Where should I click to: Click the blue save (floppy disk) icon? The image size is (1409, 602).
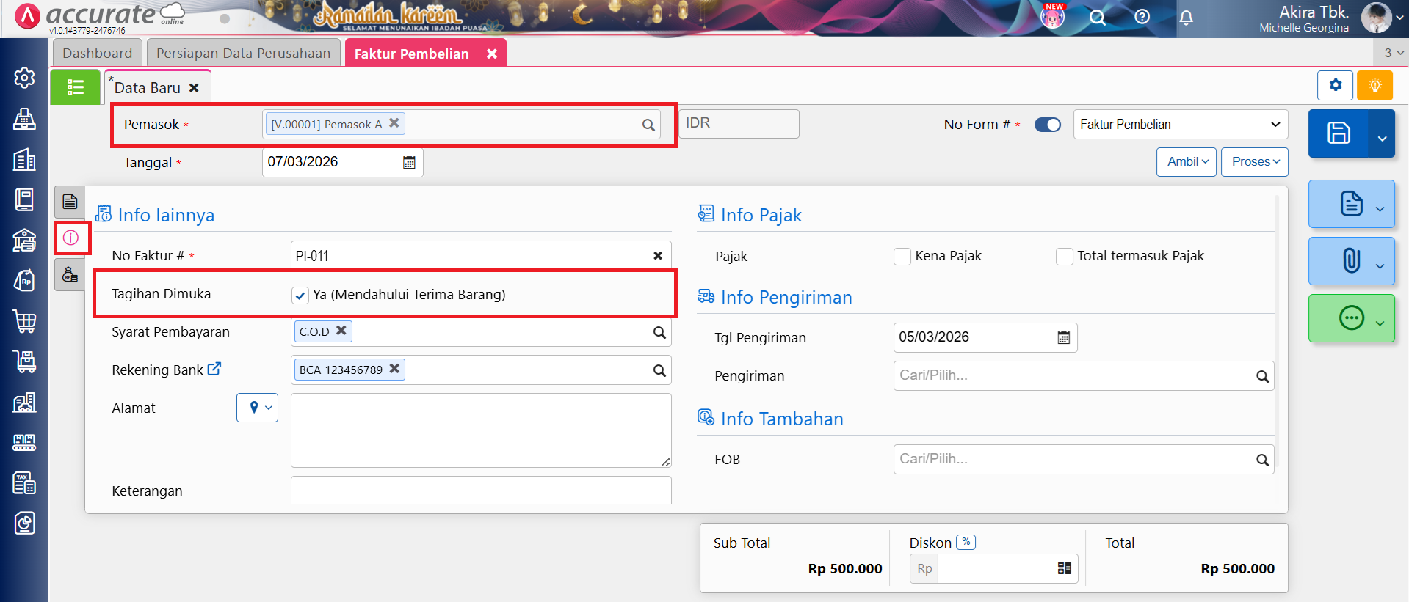pos(1338,133)
